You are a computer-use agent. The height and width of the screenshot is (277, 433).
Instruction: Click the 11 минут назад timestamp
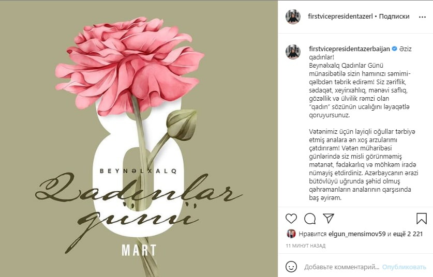(x=305, y=245)
